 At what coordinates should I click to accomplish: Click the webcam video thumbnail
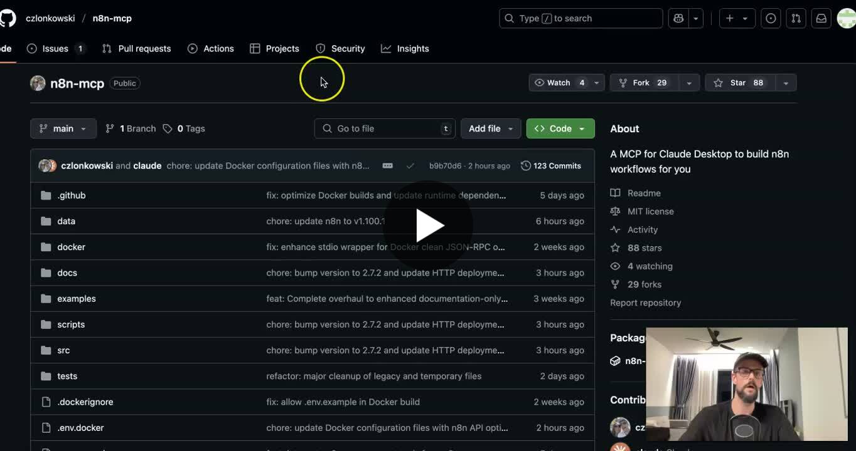pyautogui.click(x=747, y=384)
